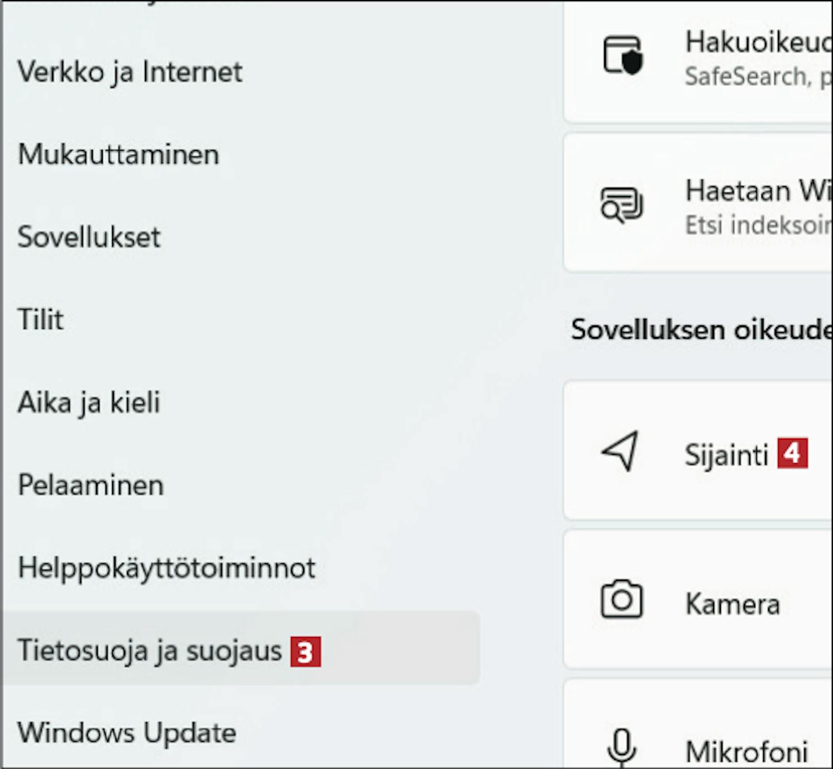Image resolution: width=833 pixels, height=769 pixels.
Task: Open the Sijainti permission card
Action: pos(698,450)
